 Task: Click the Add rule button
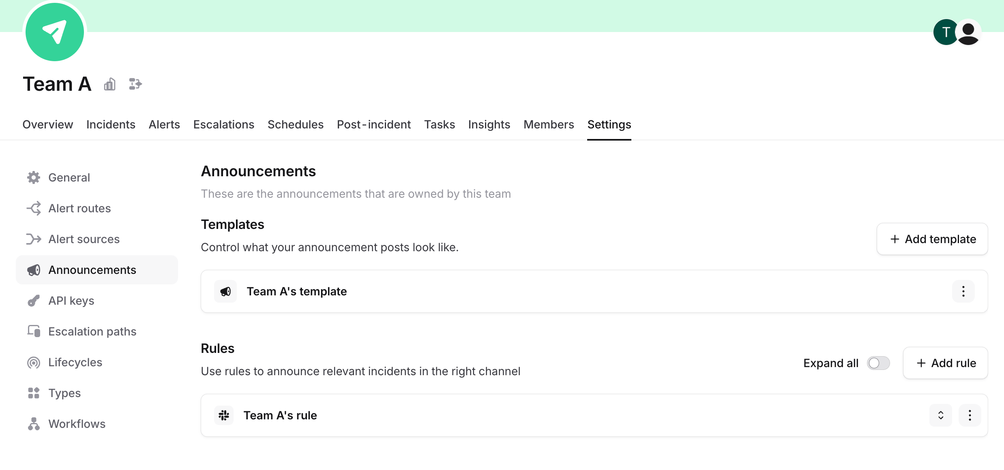click(x=946, y=363)
